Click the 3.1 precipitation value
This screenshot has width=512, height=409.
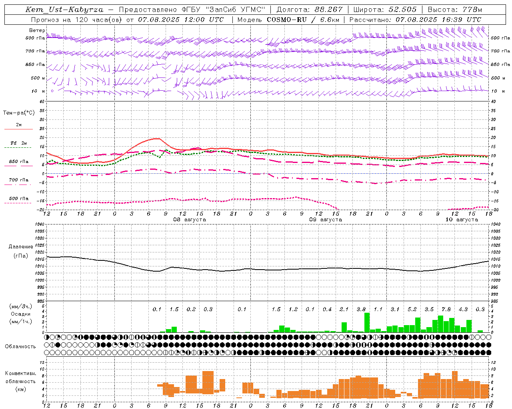(395, 310)
